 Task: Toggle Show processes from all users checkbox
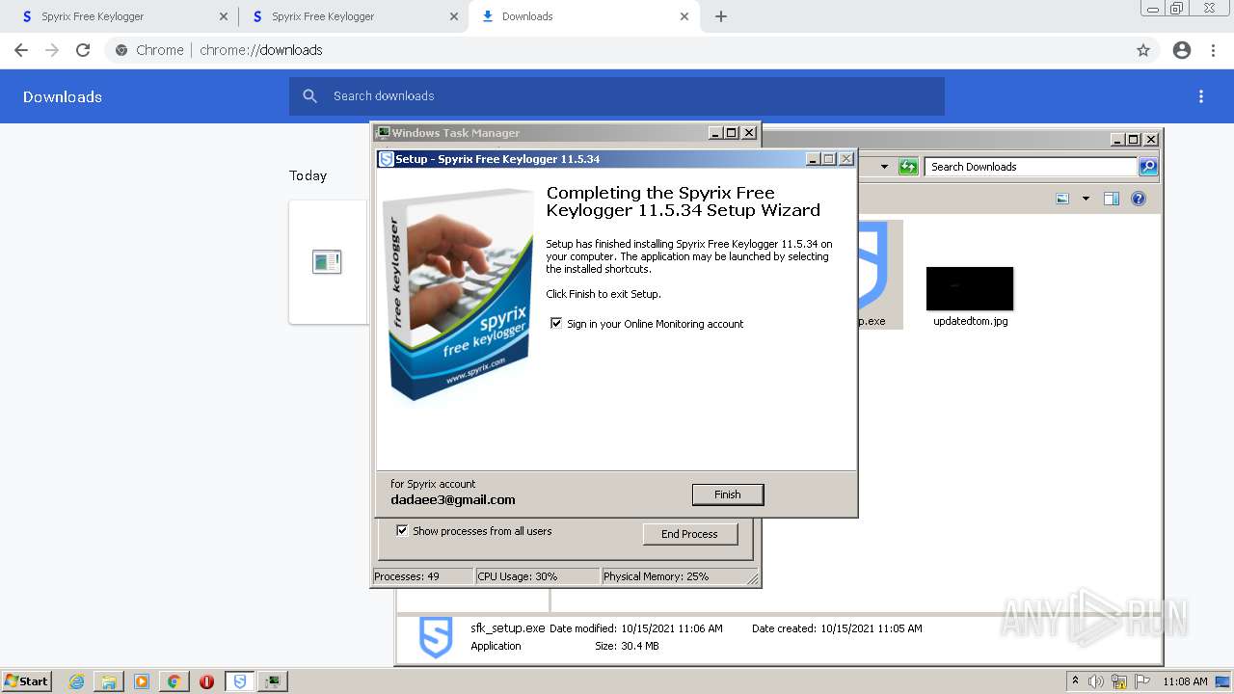point(402,530)
